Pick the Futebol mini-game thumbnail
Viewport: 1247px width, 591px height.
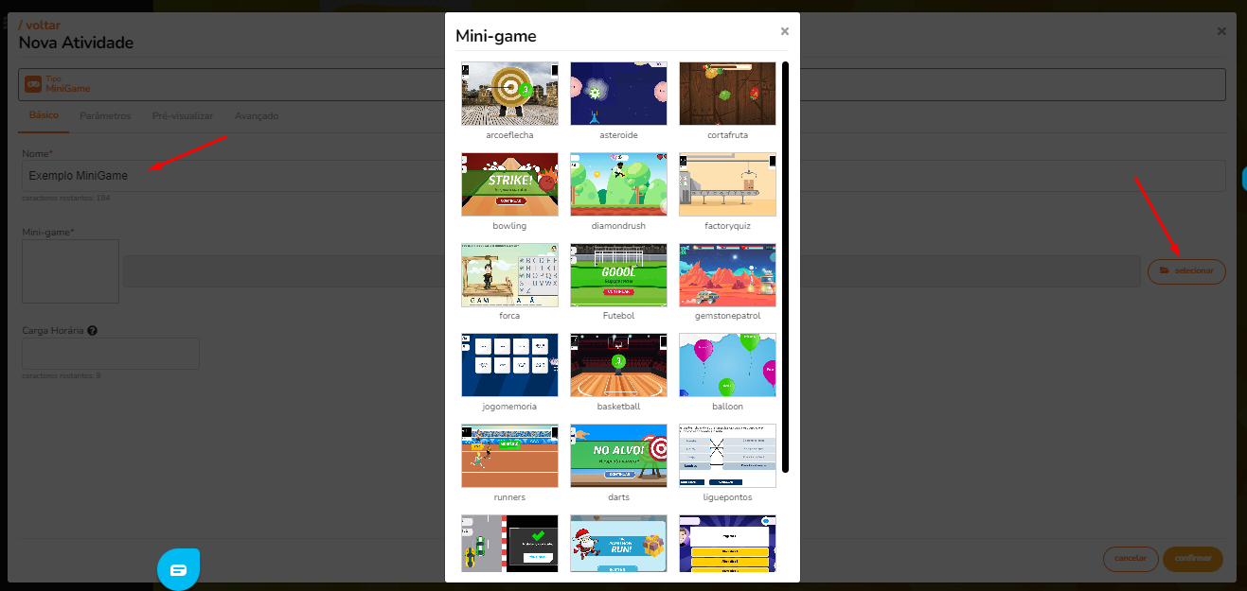coord(618,275)
